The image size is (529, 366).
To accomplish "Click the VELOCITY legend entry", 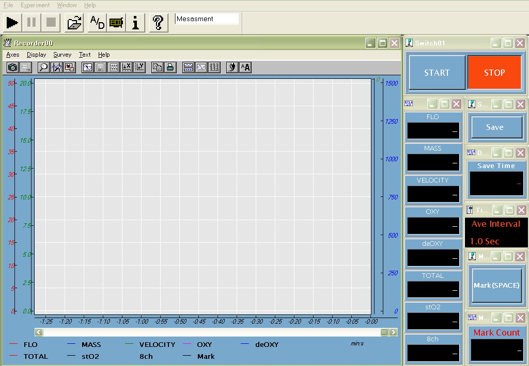I will click(150, 344).
